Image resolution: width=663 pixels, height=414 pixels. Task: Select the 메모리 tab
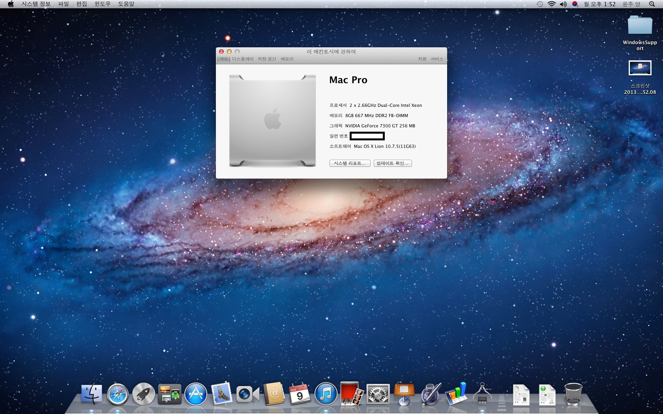[x=287, y=59]
